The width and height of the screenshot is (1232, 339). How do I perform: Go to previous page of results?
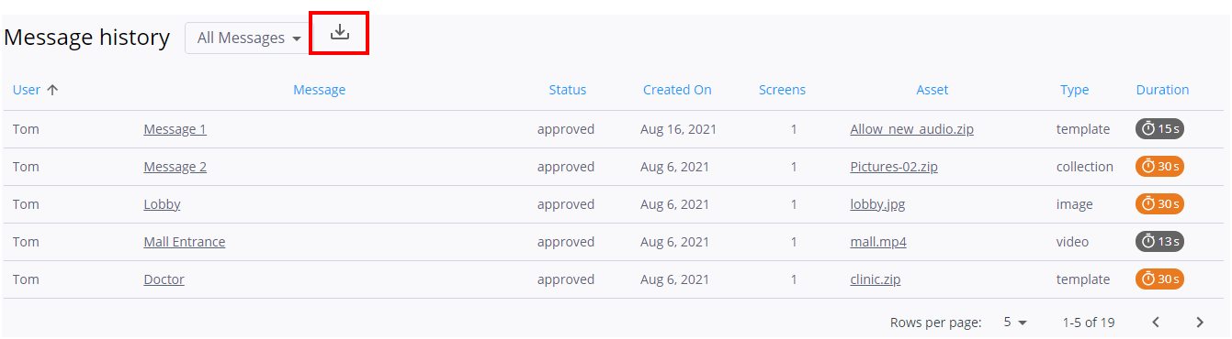[1156, 323]
